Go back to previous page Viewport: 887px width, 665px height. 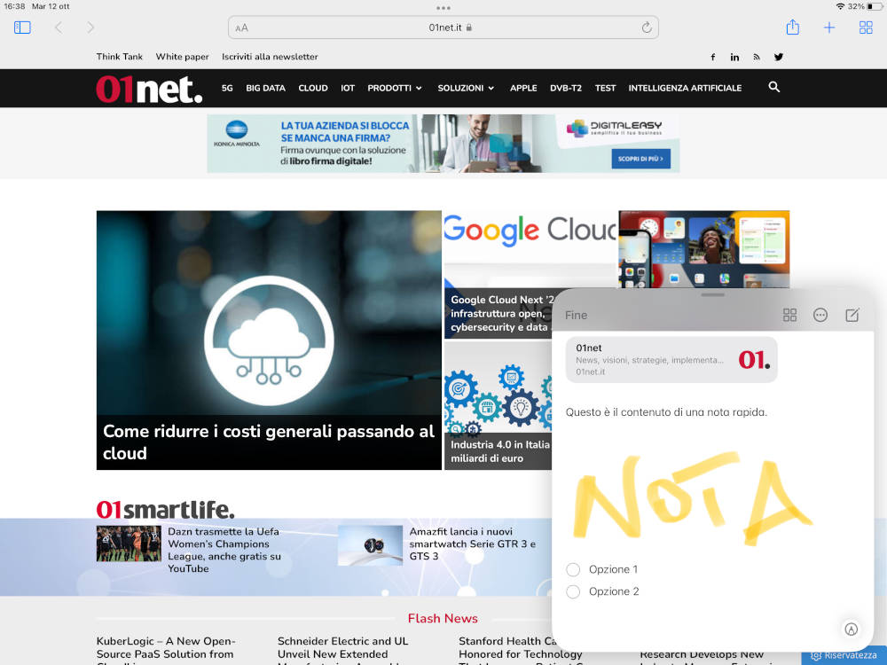point(59,27)
